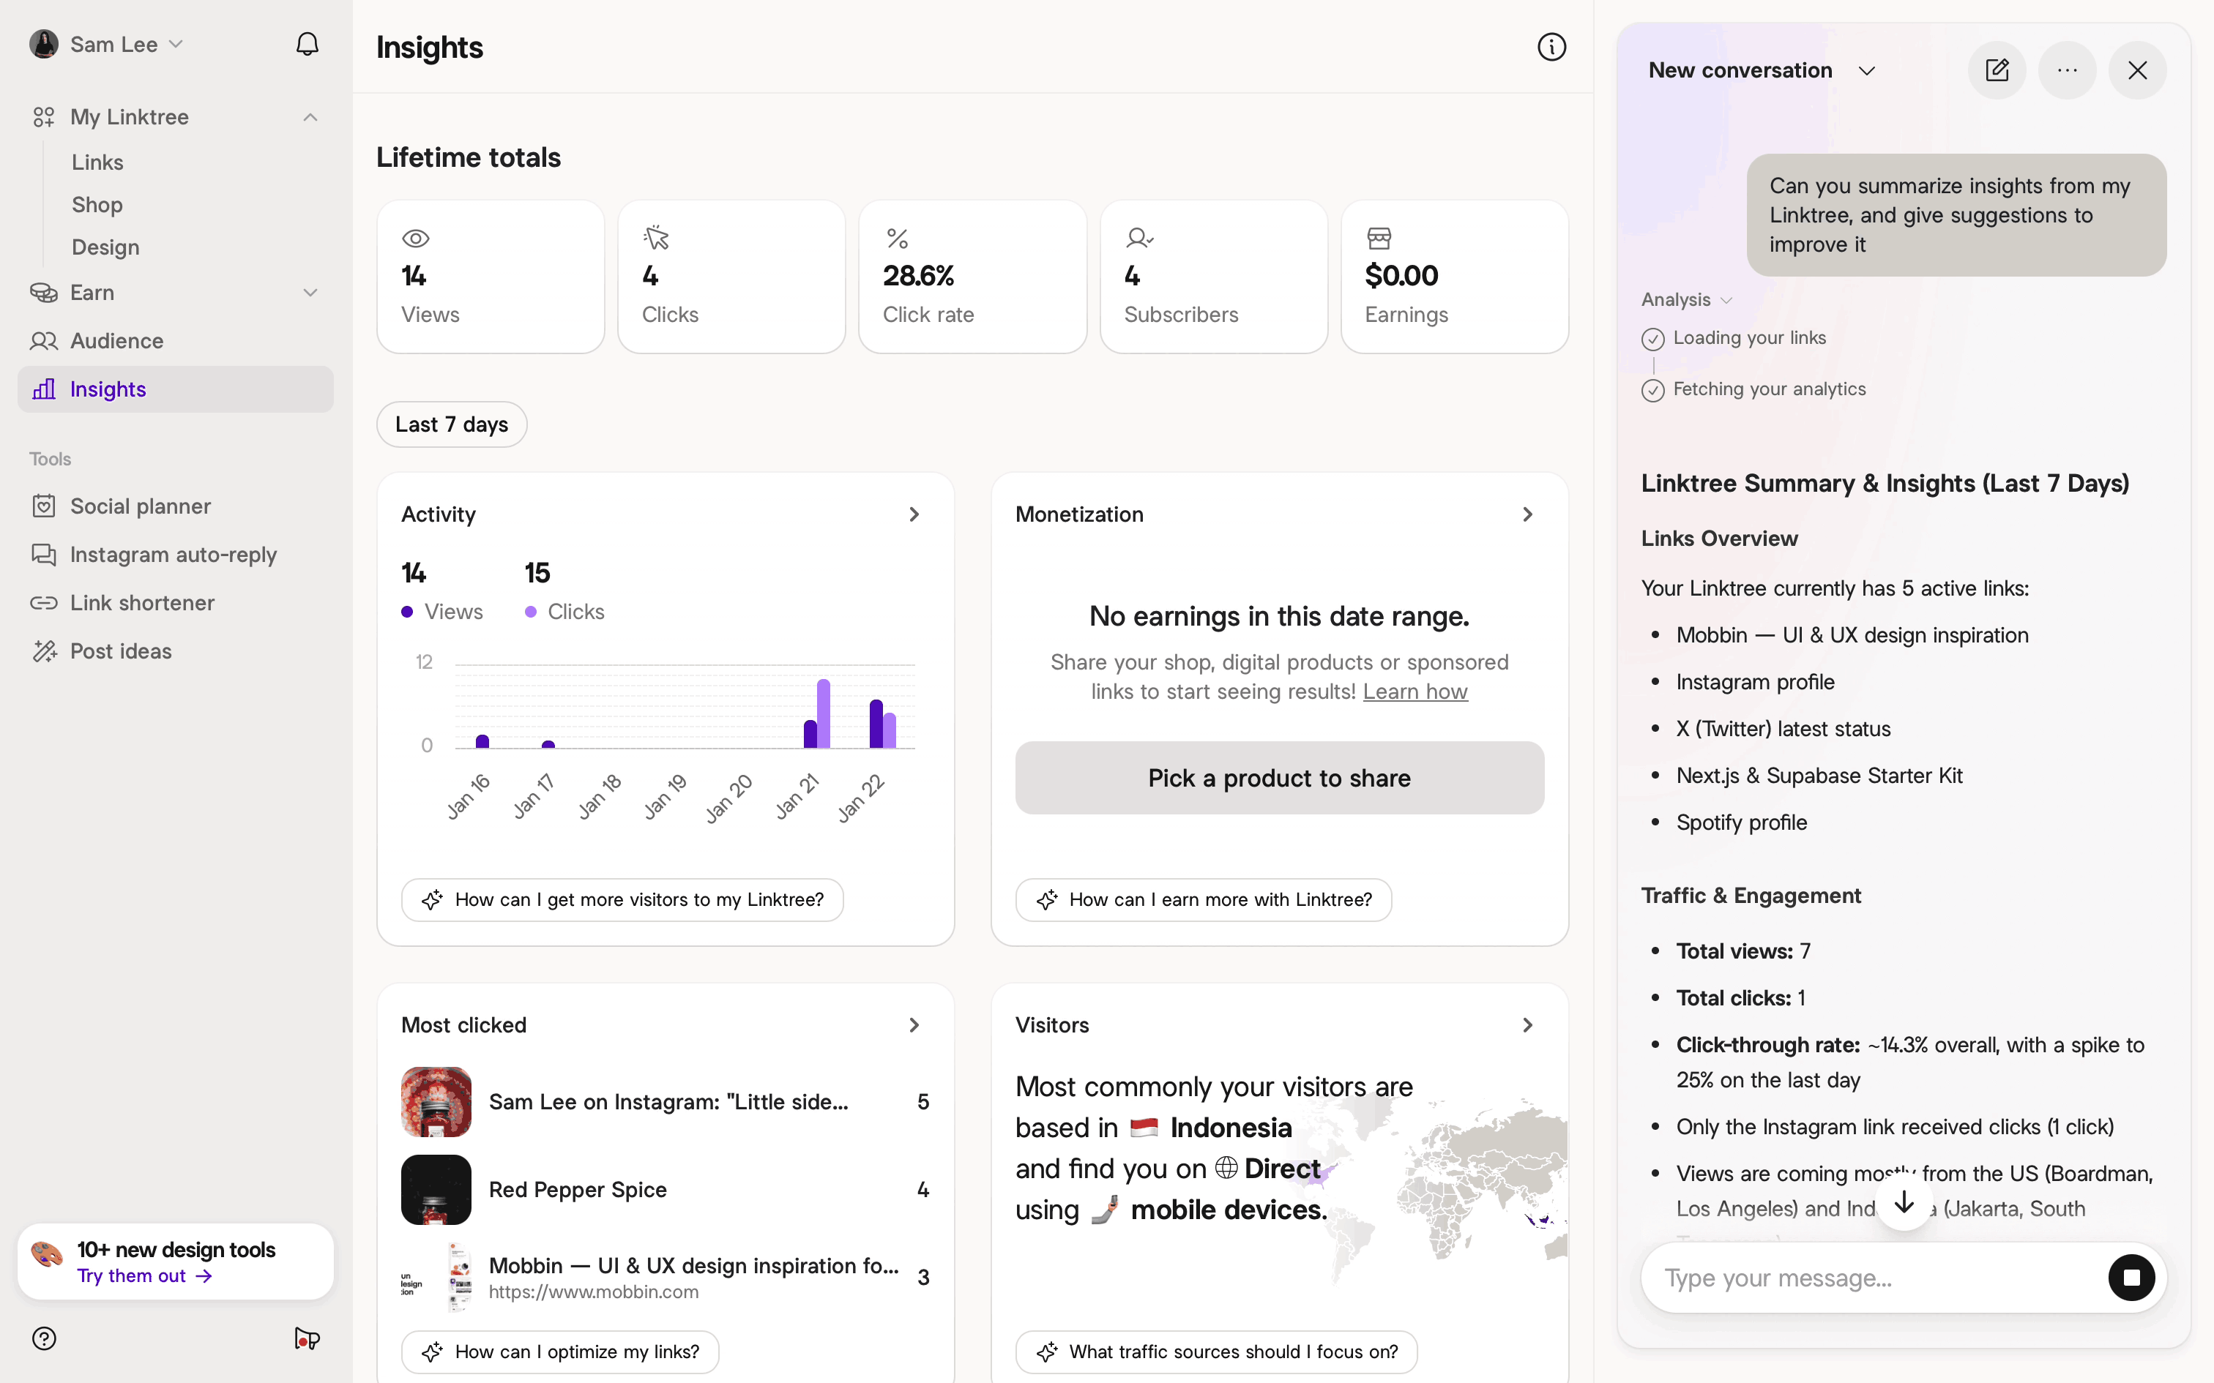Click the Insights info icon

pos(1551,47)
